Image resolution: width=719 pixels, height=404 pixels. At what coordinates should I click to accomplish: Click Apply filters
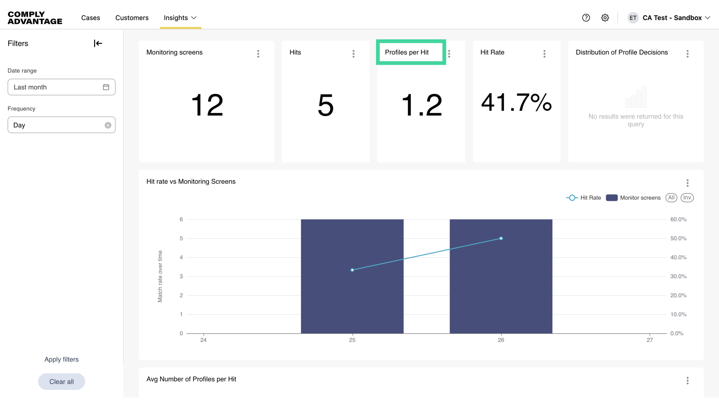(61, 359)
